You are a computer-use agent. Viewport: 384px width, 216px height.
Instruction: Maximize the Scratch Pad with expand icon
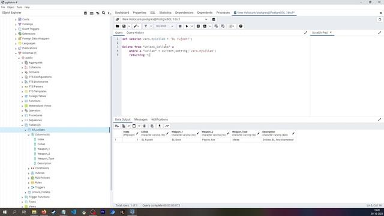tap(379, 32)
